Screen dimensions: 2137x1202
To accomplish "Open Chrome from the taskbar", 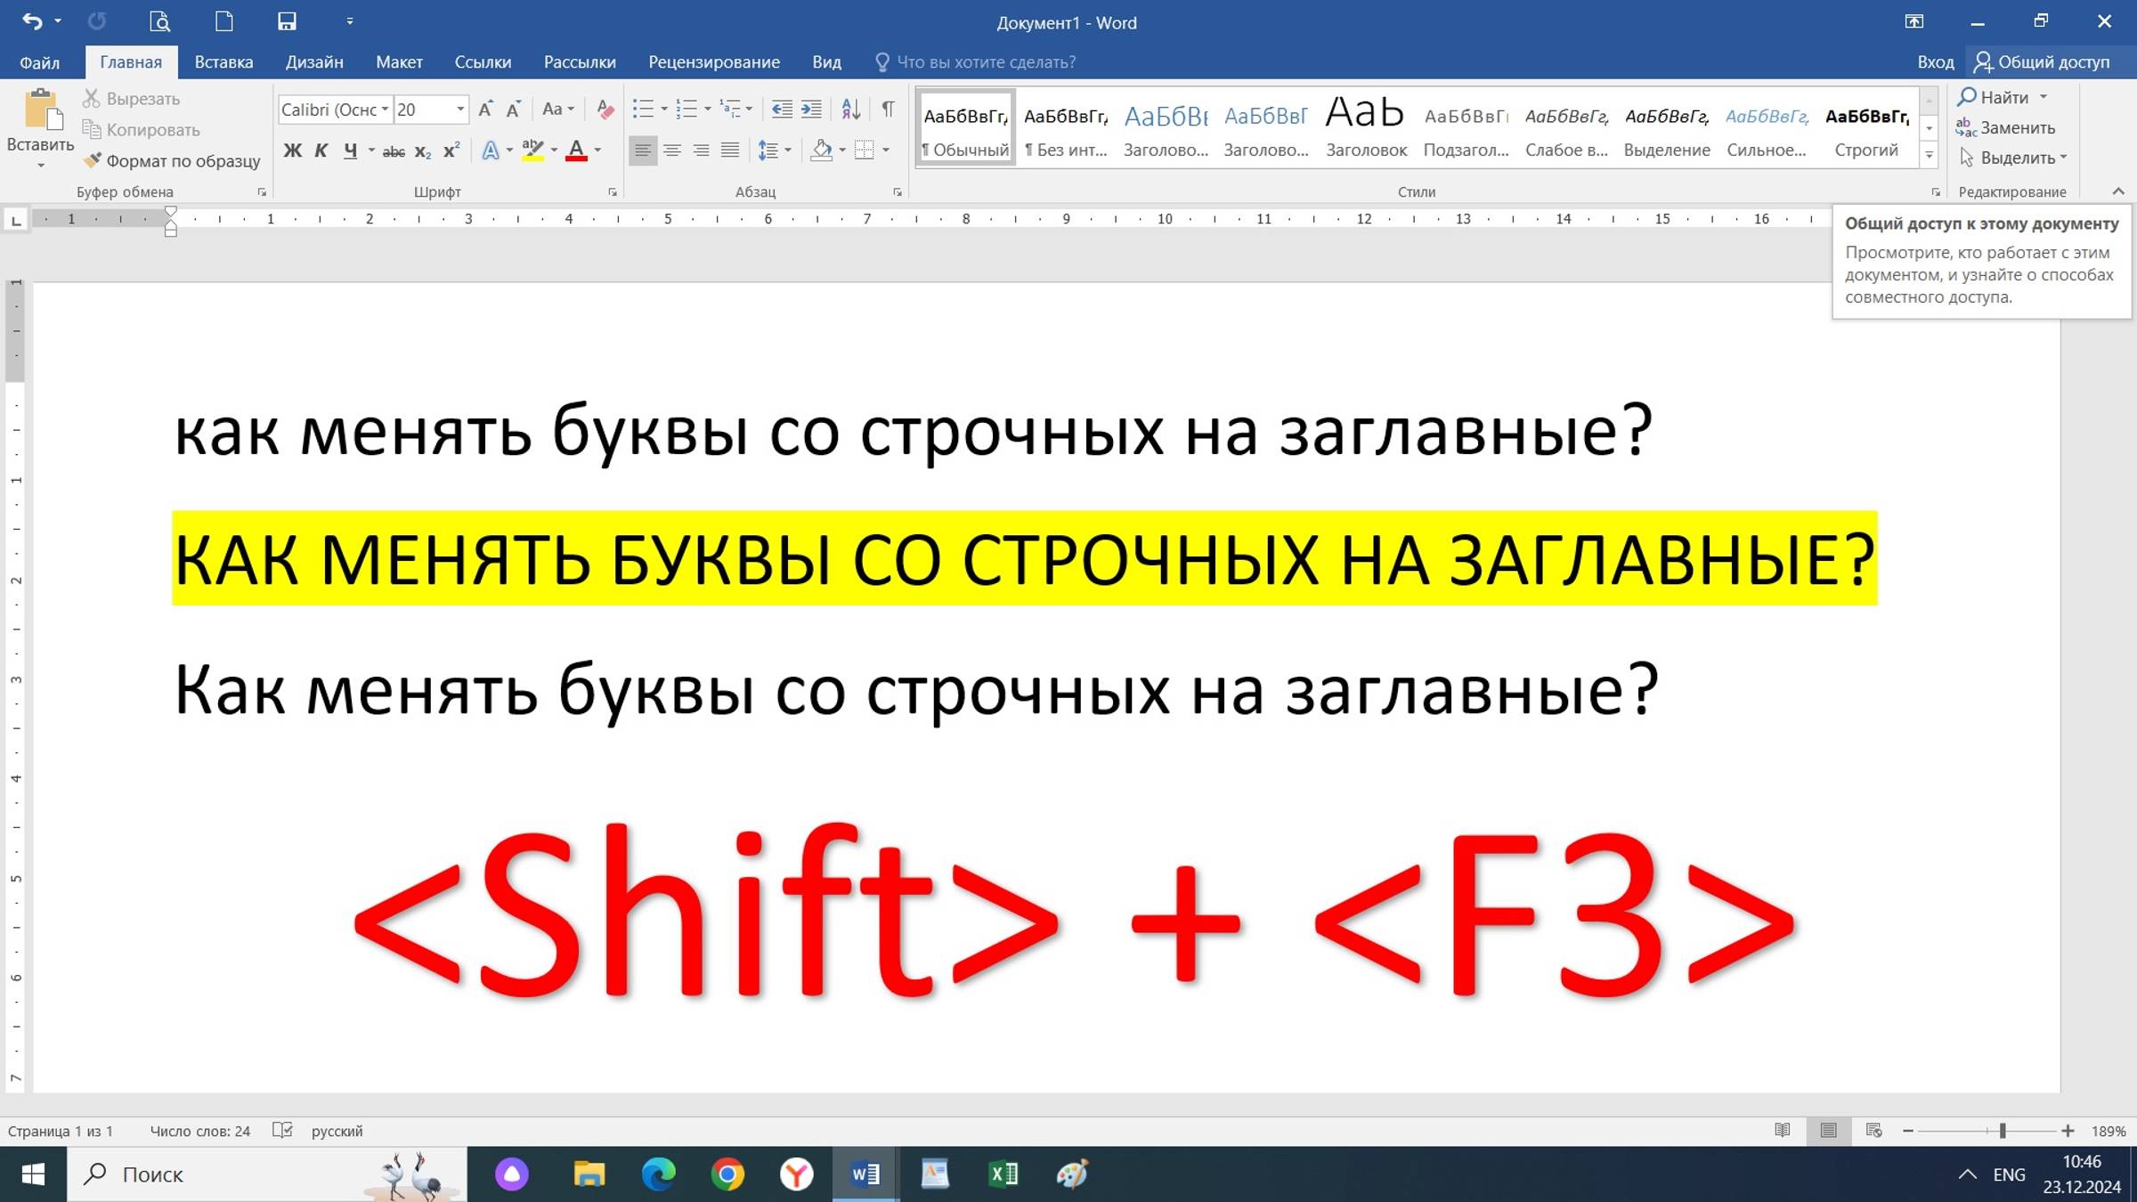I will click(x=727, y=1174).
